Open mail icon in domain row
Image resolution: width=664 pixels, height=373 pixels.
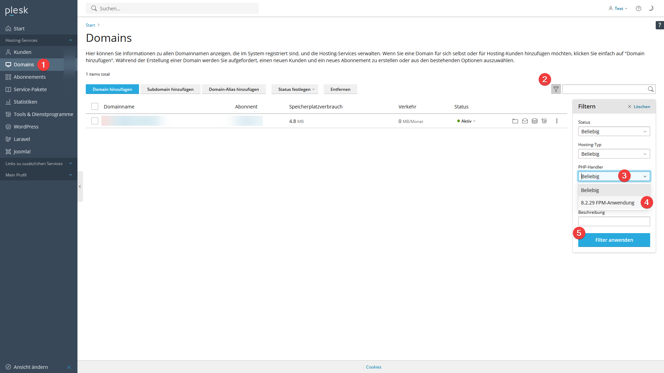click(525, 121)
